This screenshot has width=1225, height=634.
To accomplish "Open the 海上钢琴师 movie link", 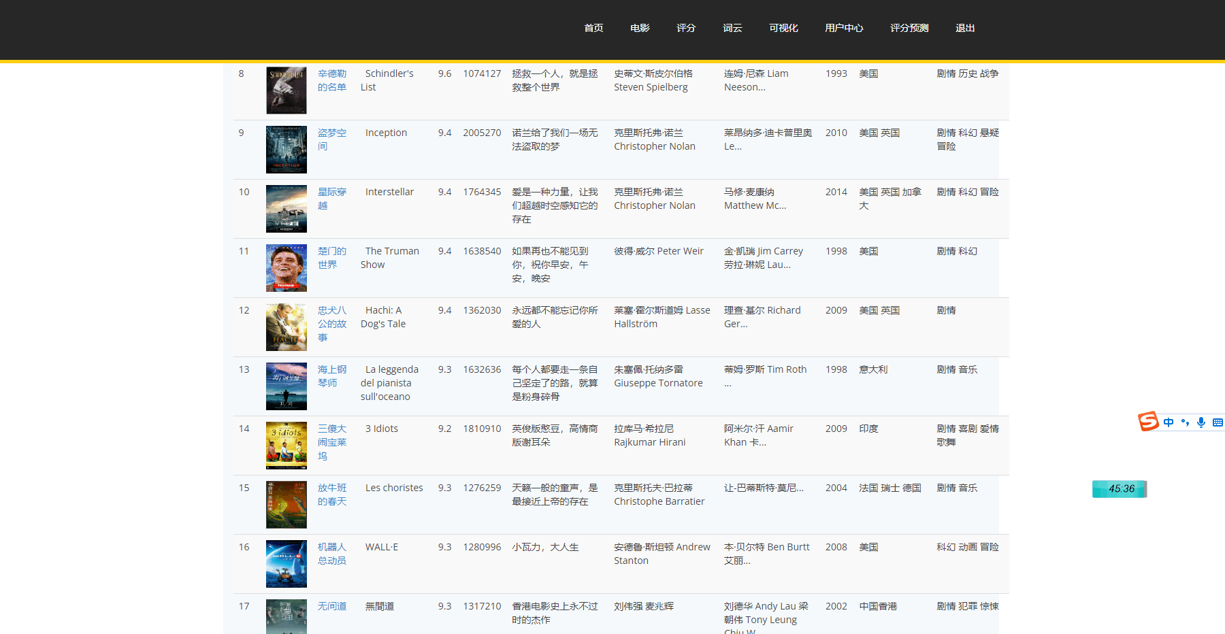I will pos(332,376).
